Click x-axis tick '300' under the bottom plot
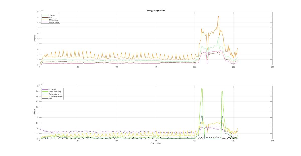 [x=272, y=141]
